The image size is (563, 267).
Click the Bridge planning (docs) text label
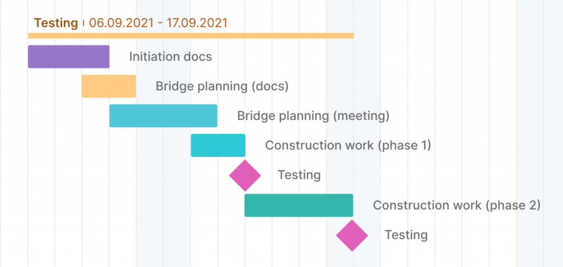click(x=222, y=86)
